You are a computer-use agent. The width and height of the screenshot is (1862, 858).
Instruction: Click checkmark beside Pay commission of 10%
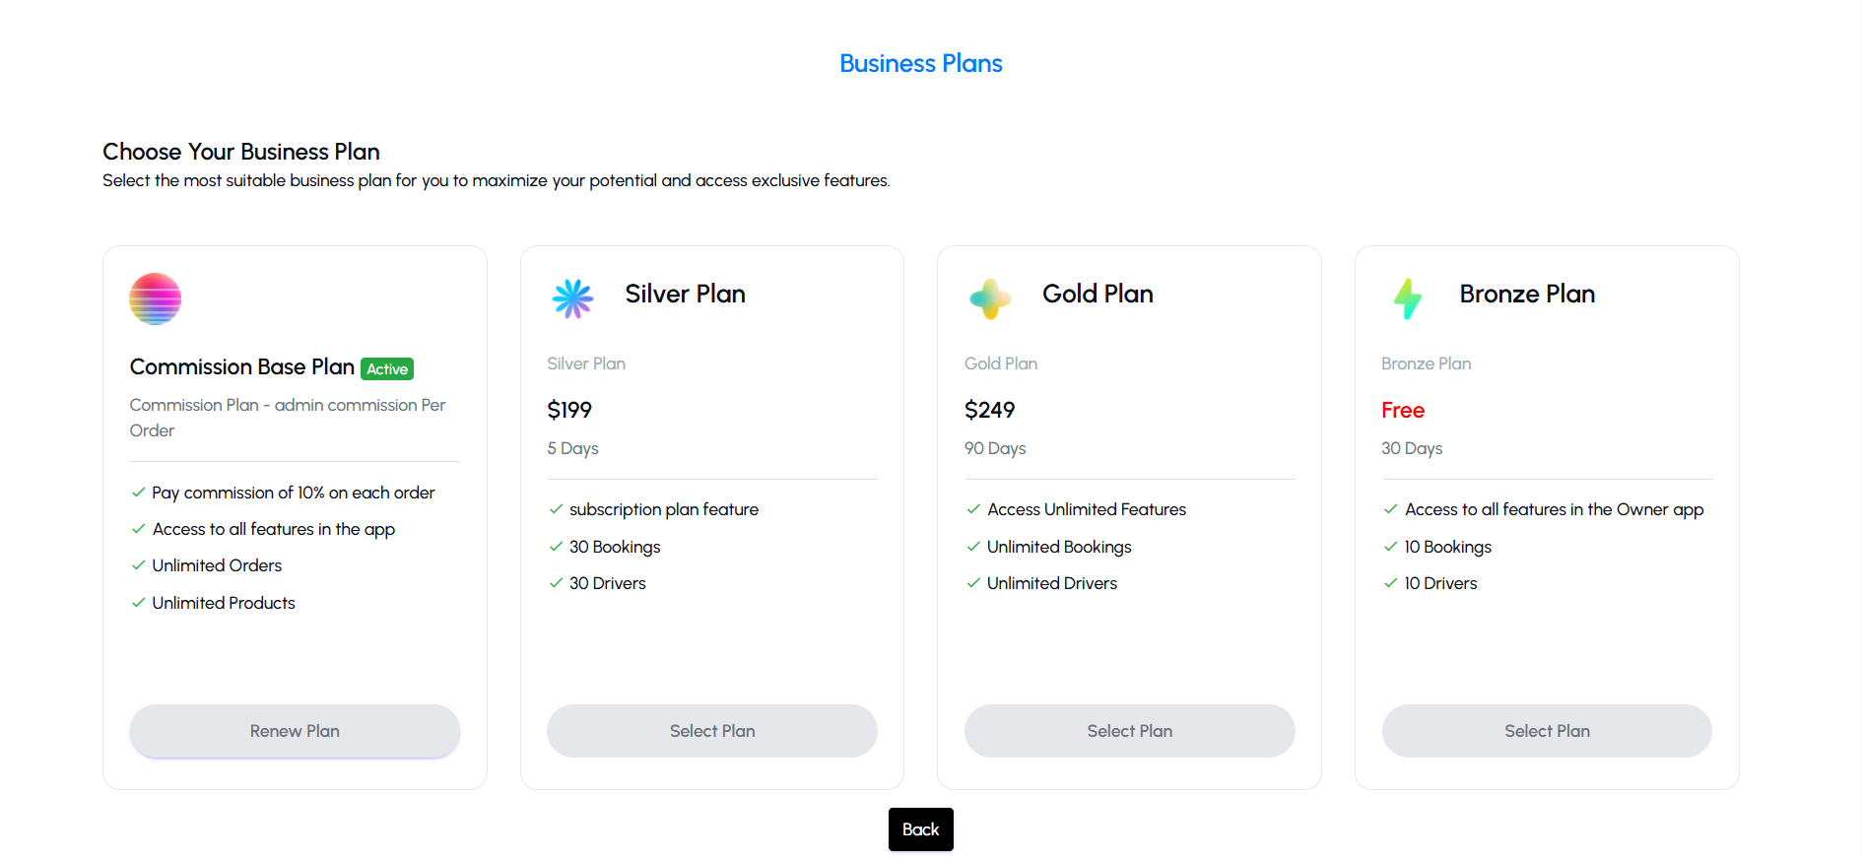click(x=138, y=493)
